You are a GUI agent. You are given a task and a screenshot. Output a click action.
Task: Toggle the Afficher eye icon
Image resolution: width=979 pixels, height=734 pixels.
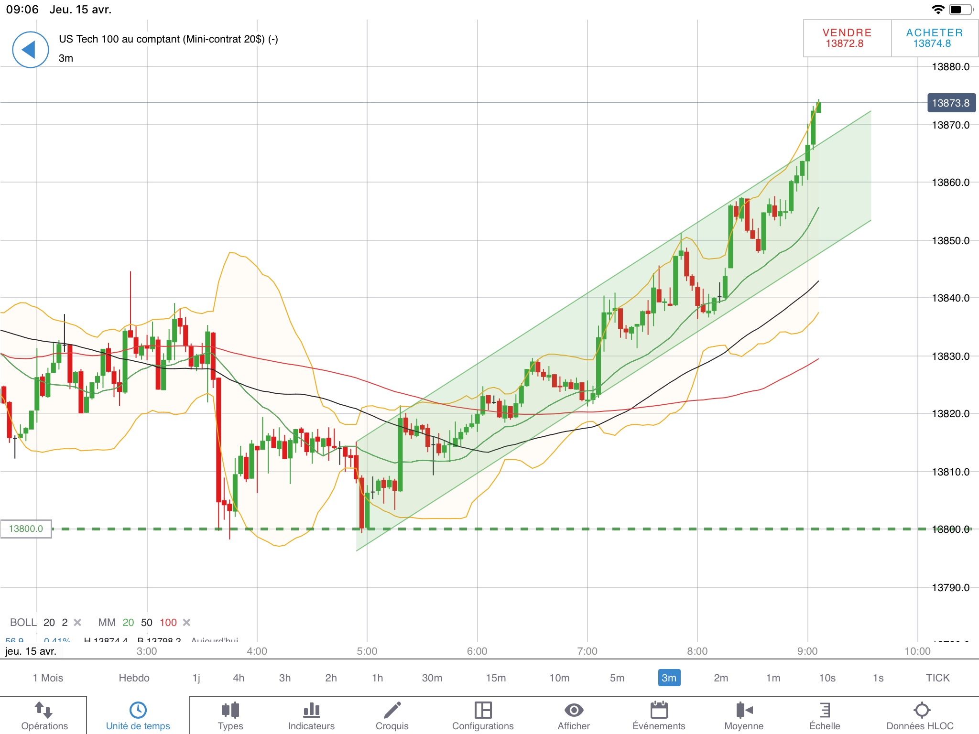click(574, 710)
